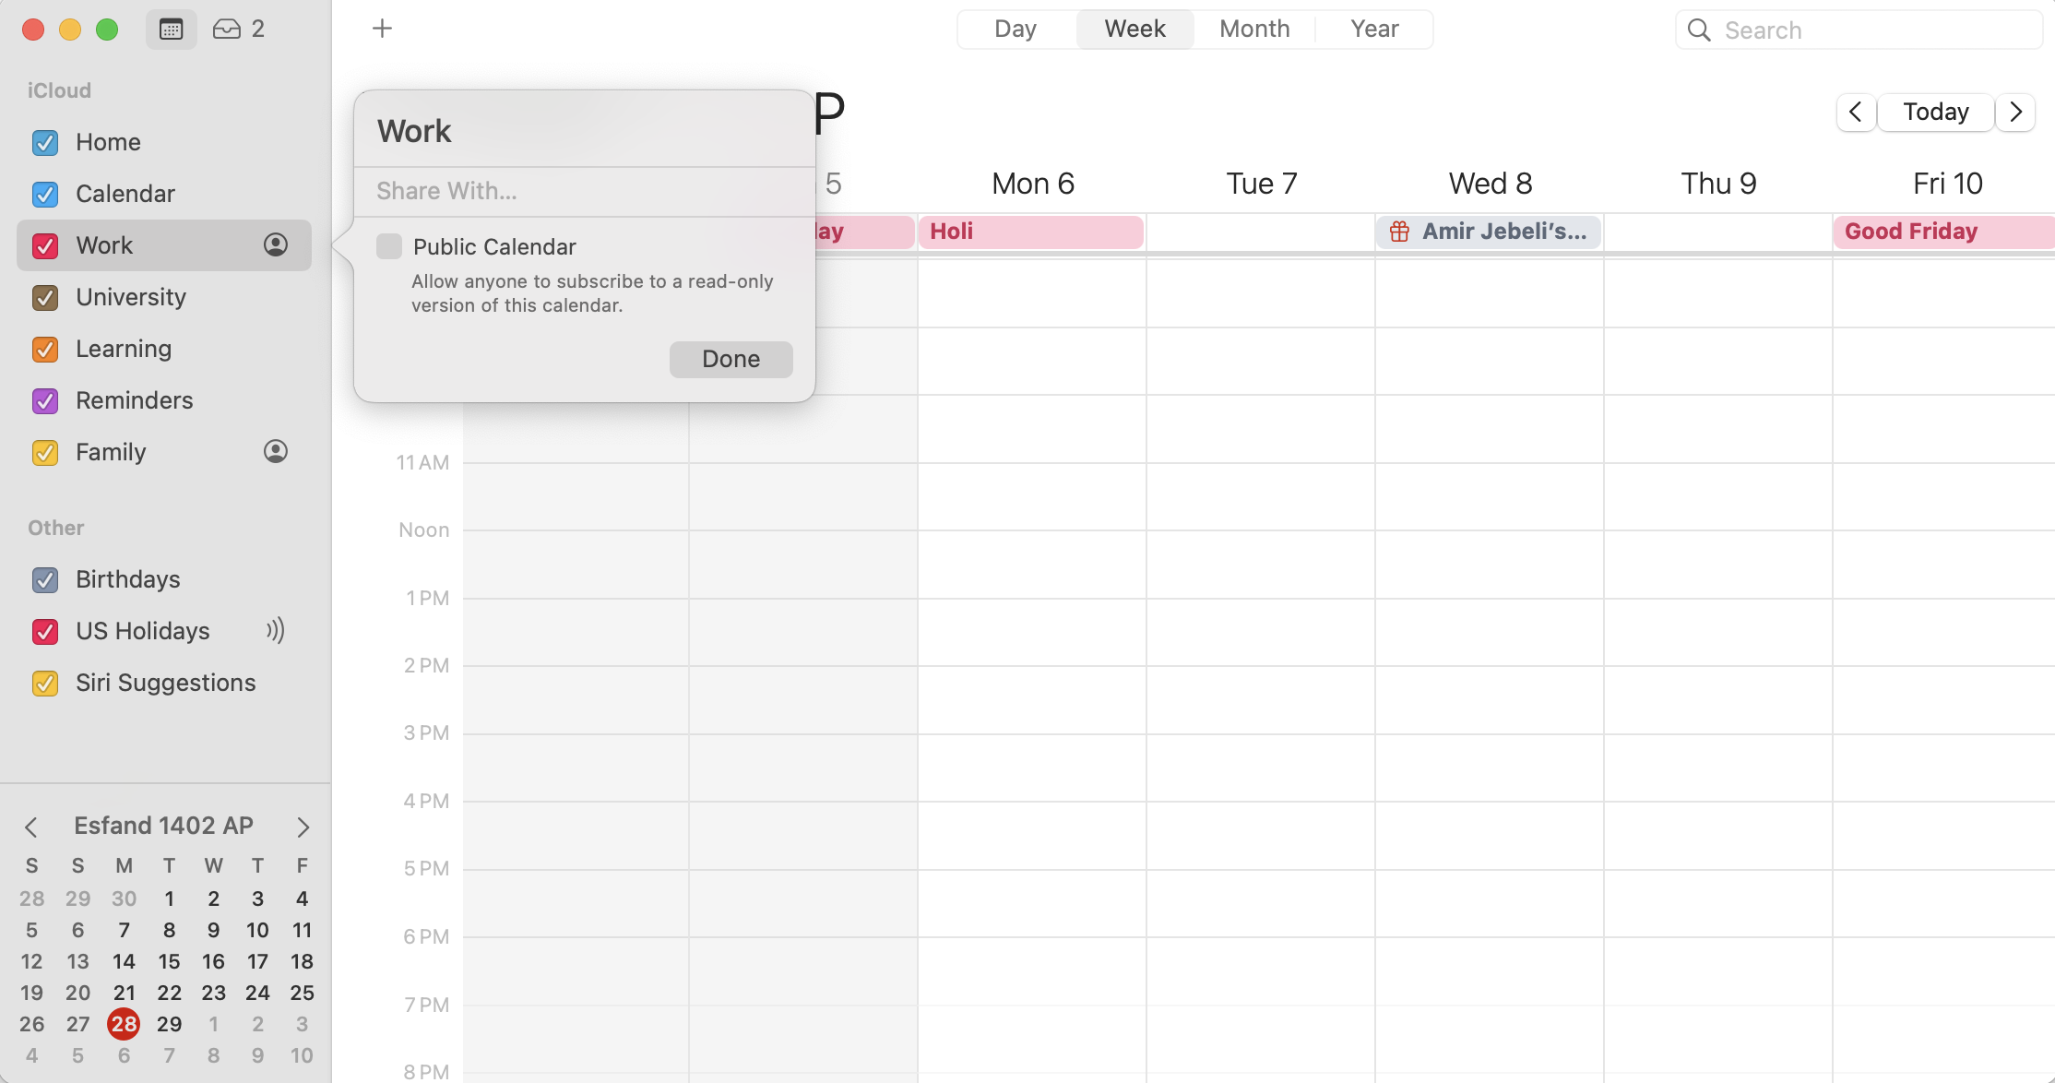Switch to Month view tab

(x=1254, y=30)
